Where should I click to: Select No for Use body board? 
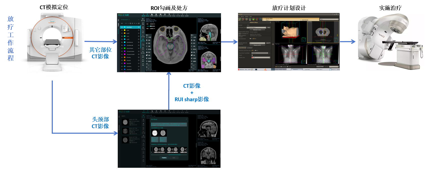click(254, 39)
